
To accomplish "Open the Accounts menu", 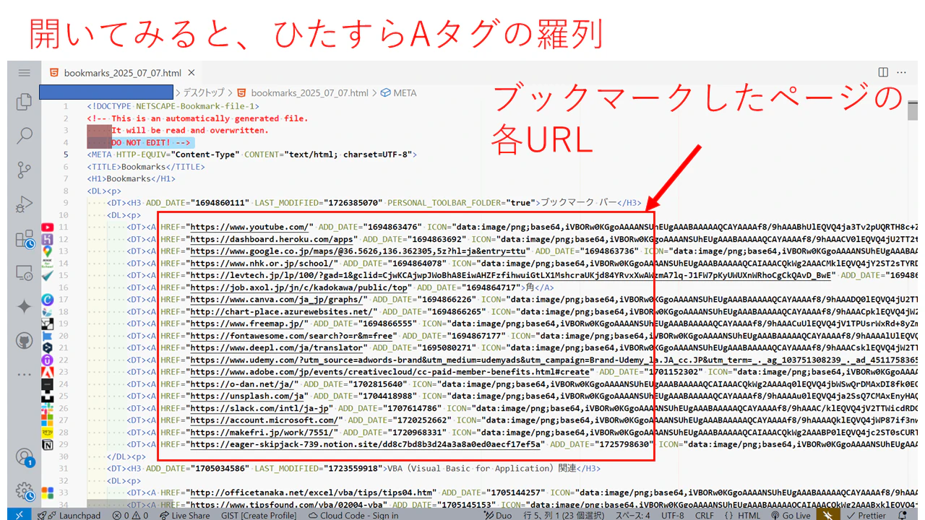I will [x=24, y=457].
